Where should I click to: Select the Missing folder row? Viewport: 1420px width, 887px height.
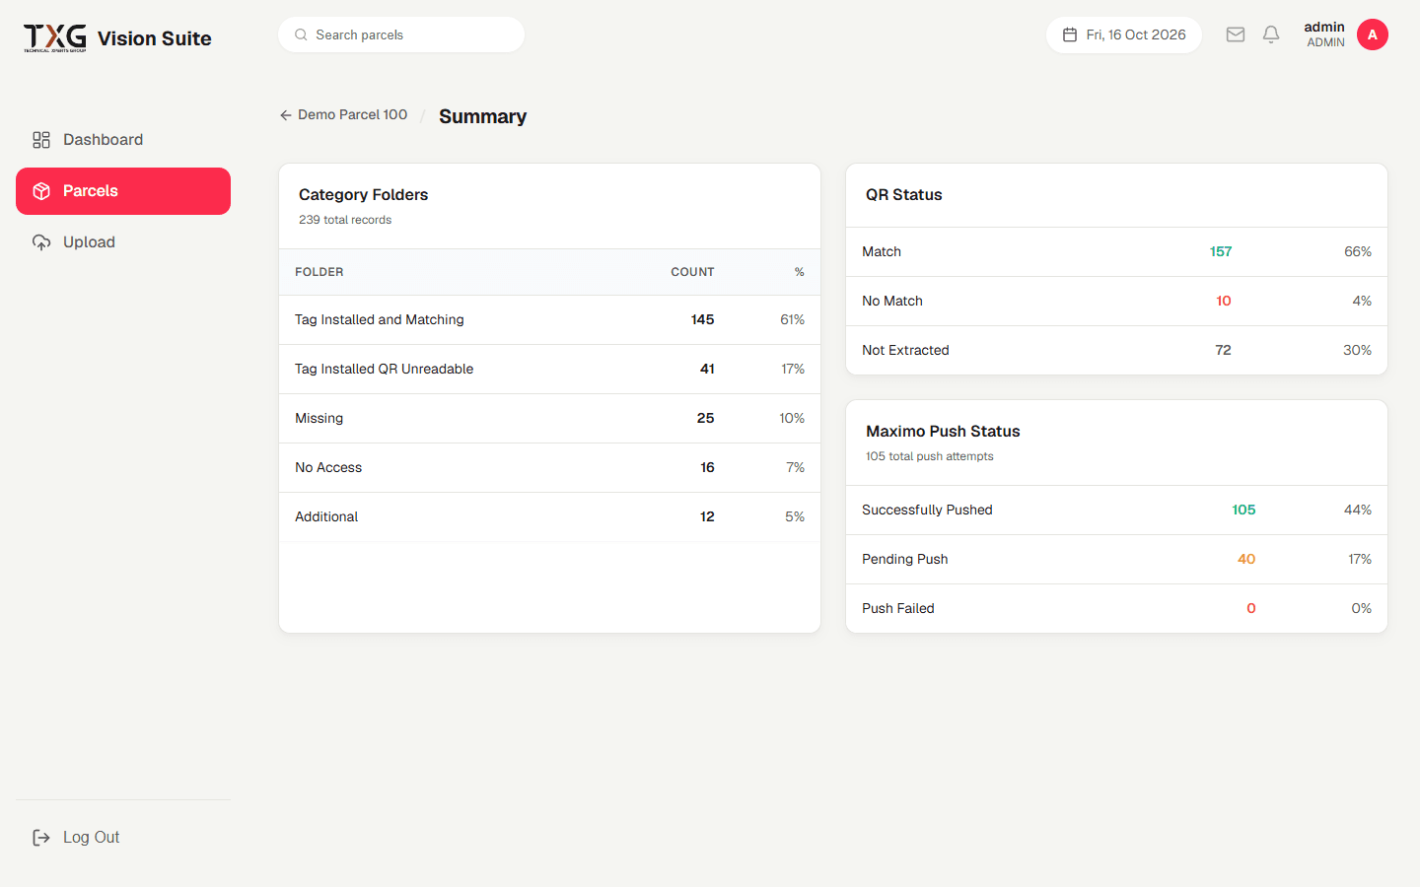point(550,419)
